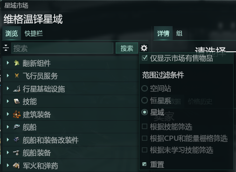Expand the 舰船和装备改装件 category arrow
Screen dimensions: 236x172
[x=8, y=140]
